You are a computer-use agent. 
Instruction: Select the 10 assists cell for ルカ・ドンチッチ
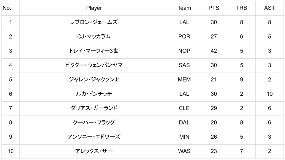pyautogui.click(x=269, y=94)
